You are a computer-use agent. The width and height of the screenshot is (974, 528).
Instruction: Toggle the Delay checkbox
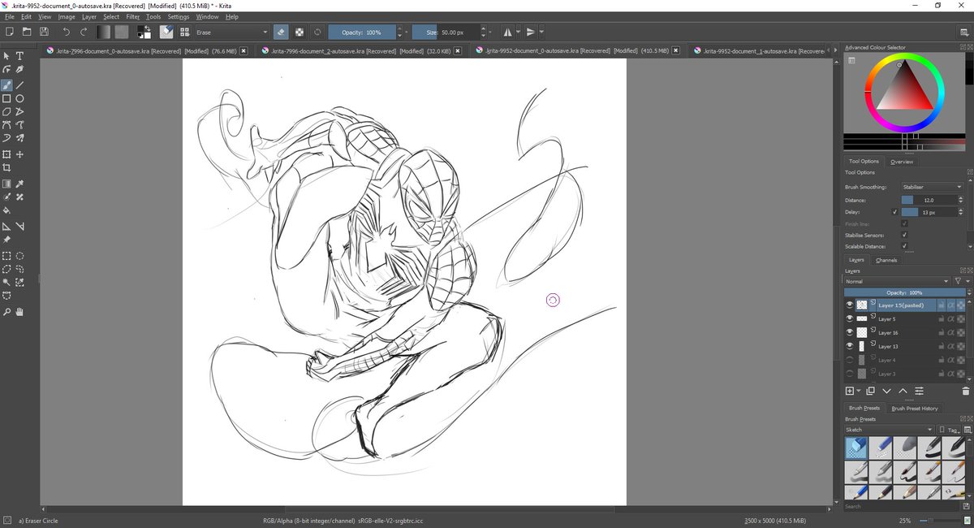click(x=894, y=211)
